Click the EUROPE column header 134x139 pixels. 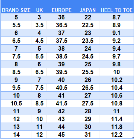pyautogui.click(x=61, y=10)
